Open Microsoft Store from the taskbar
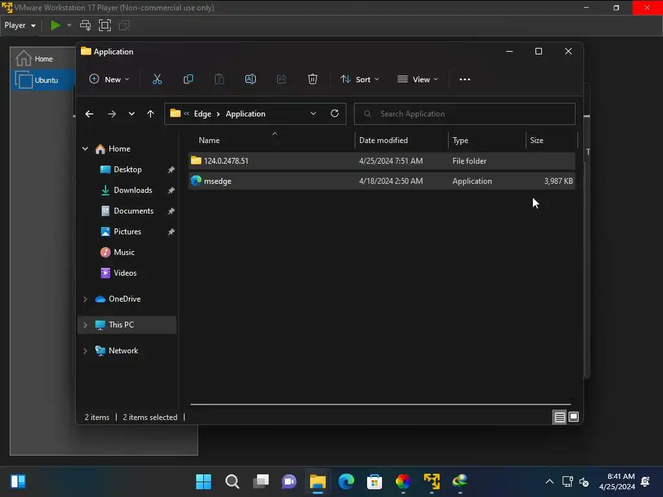This screenshot has width=663, height=497. tap(375, 481)
